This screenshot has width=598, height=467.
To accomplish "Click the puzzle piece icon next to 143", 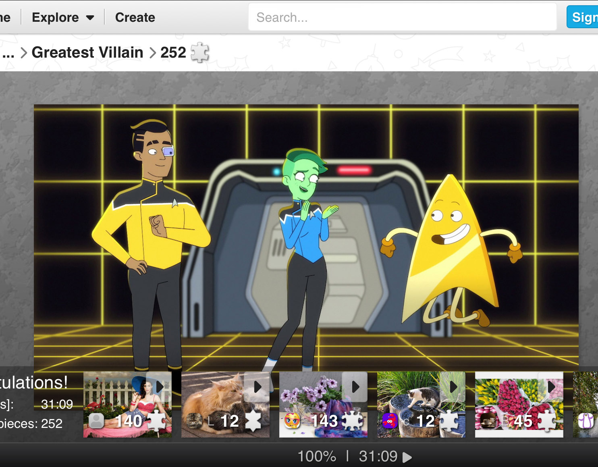I will point(352,421).
